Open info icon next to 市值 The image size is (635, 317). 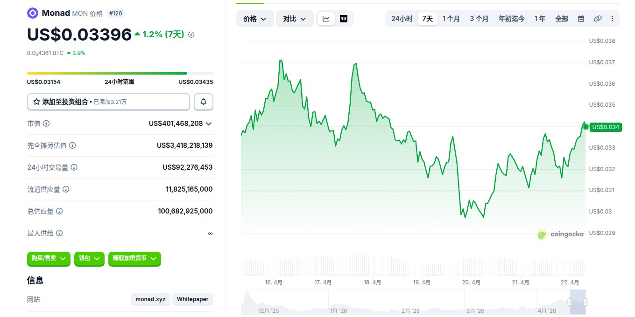[x=46, y=124]
